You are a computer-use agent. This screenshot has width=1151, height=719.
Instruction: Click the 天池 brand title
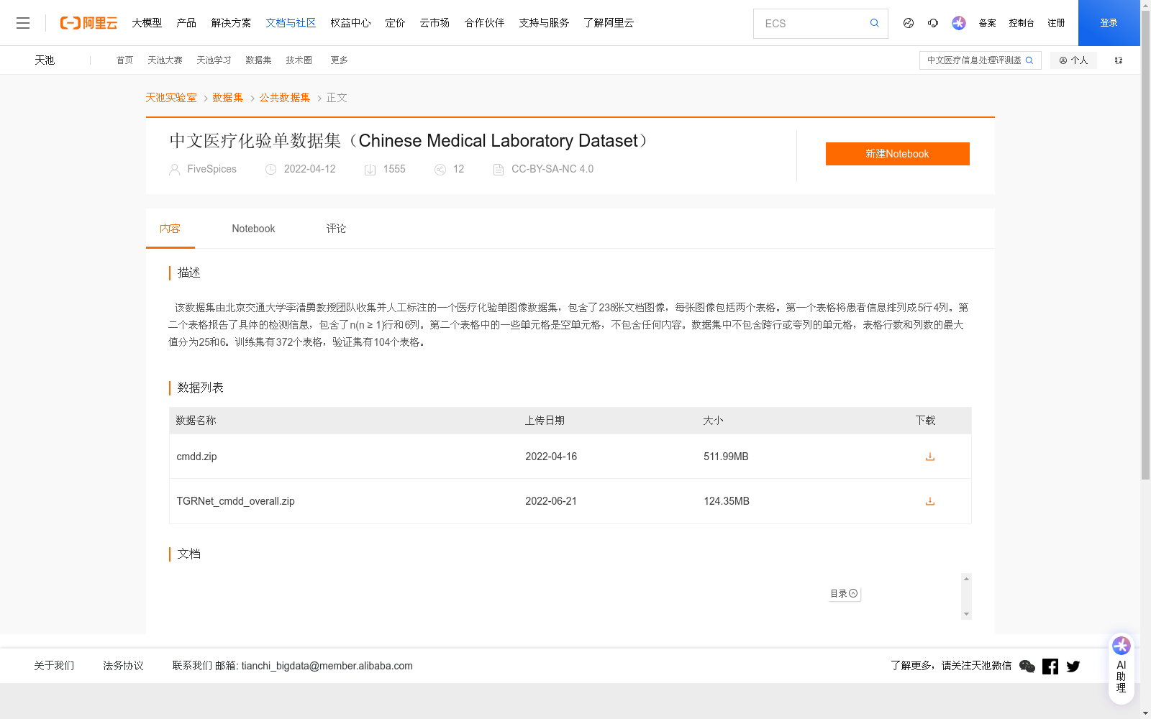pyautogui.click(x=45, y=60)
